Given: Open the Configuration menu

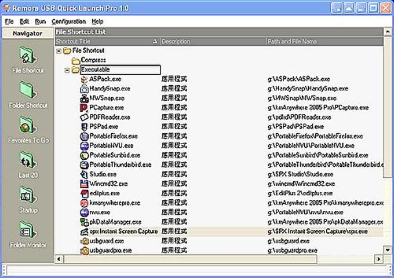Looking at the screenshot, I should coord(68,21).
